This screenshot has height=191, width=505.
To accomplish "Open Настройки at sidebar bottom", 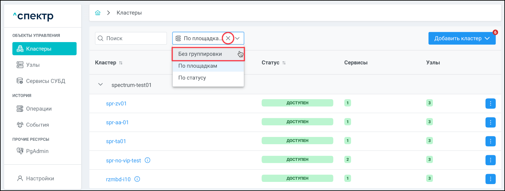I will (x=40, y=178).
